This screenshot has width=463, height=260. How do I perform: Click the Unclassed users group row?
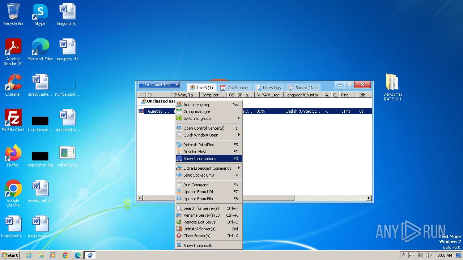(255, 101)
